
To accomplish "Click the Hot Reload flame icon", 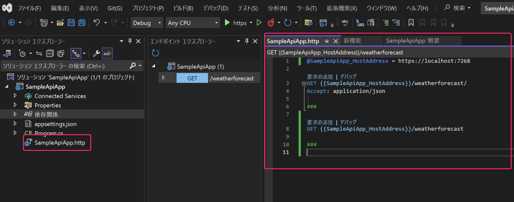I will click(x=271, y=23).
